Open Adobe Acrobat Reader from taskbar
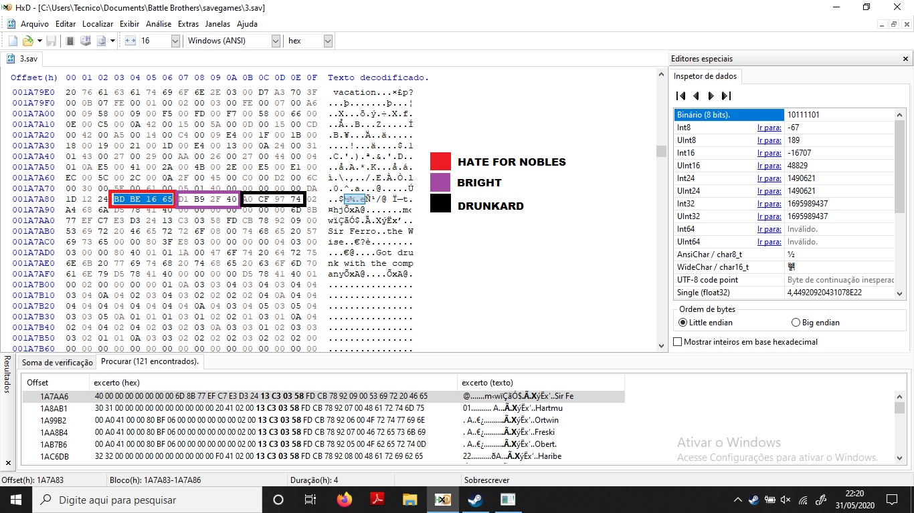The image size is (914, 513). pyautogui.click(x=377, y=499)
